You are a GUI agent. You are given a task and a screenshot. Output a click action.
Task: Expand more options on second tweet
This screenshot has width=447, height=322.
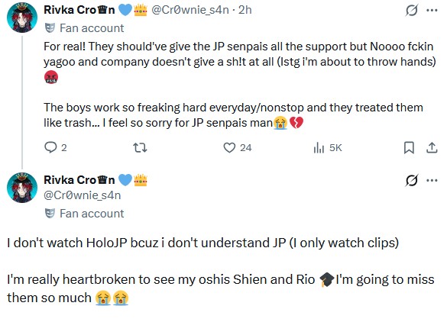pyautogui.click(x=432, y=180)
